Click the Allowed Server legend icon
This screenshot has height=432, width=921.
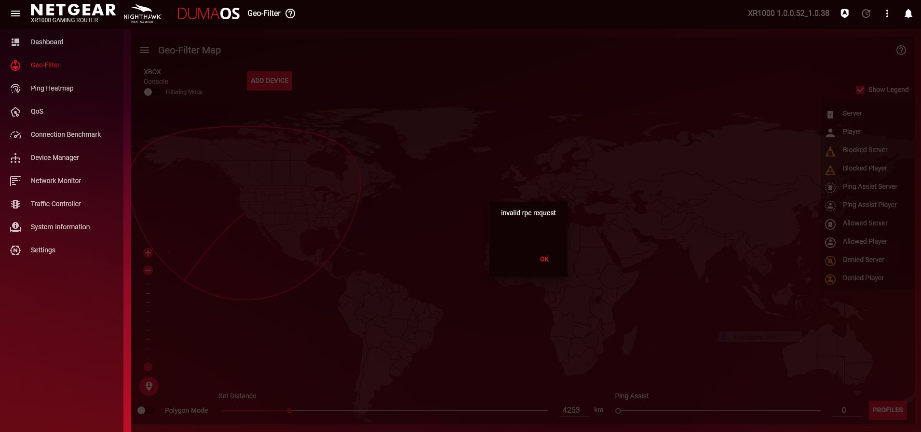tap(830, 224)
